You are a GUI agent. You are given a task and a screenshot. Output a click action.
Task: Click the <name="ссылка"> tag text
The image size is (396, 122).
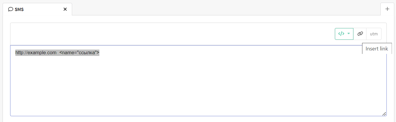point(79,52)
